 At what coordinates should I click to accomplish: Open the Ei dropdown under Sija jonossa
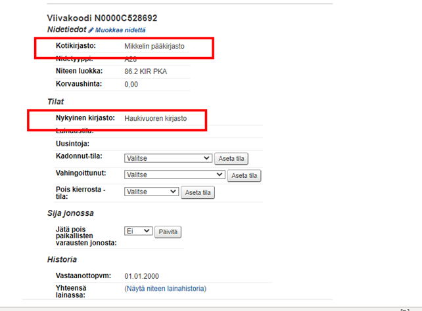138,231
